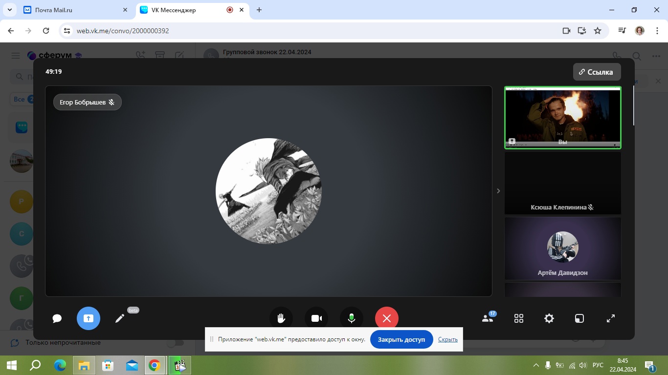This screenshot has height=375, width=668.
Task: Copy call link via Ссылка button
Action: pos(597,72)
